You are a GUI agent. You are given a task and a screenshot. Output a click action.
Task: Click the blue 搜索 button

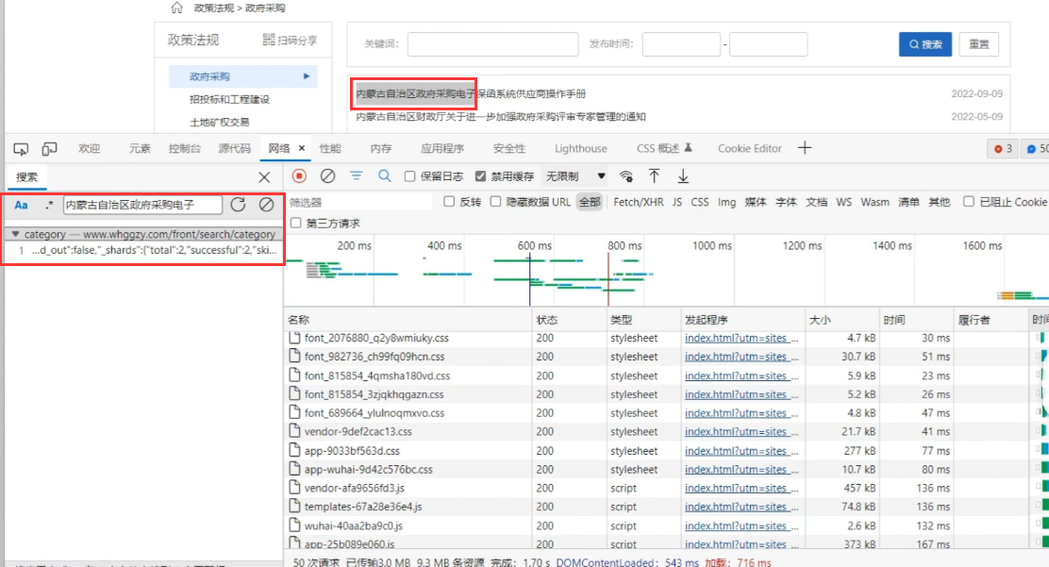coord(924,44)
